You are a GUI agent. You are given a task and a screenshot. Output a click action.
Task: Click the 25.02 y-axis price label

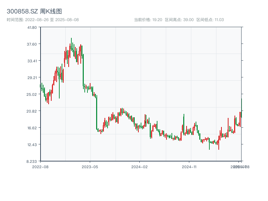click(x=32, y=94)
